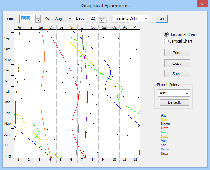The image size is (210, 170).
Task: Click the yellow Sun legend label
Action: [164, 120]
